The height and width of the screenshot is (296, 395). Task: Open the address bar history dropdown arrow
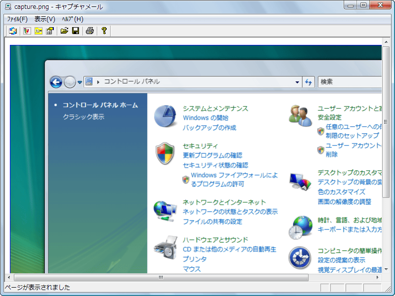click(297, 82)
